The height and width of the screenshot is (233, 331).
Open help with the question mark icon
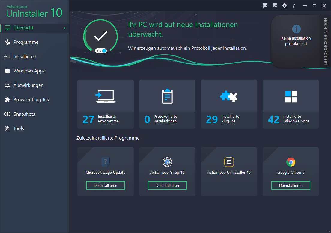point(294,6)
